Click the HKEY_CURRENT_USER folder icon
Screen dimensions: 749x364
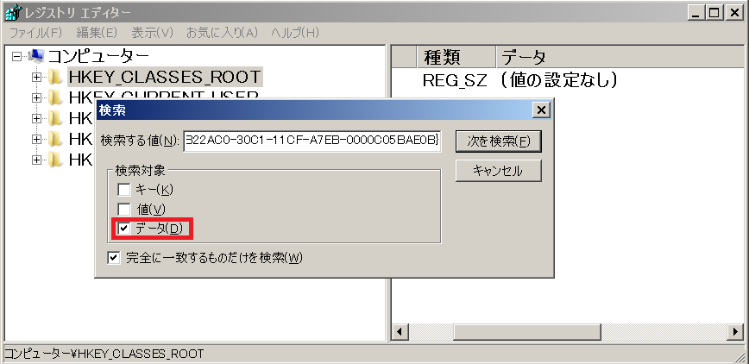pyautogui.click(x=56, y=97)
